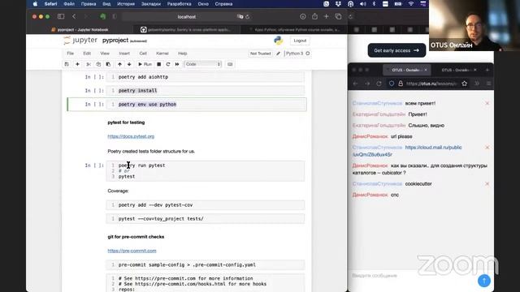
Task: Select the first OTUS tab in Firefox window
Action: pos(407,70)
